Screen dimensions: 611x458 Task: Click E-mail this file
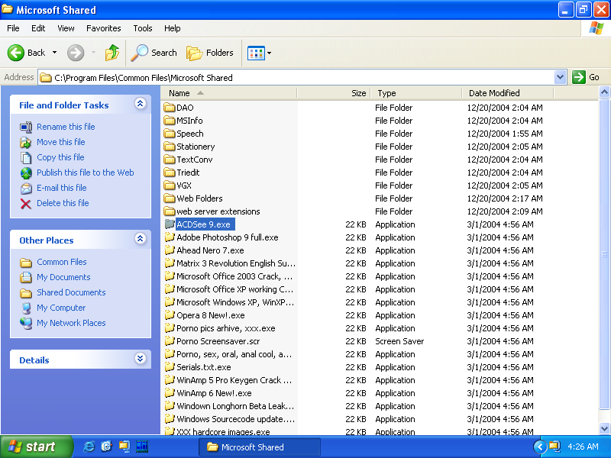click(62, 188)
